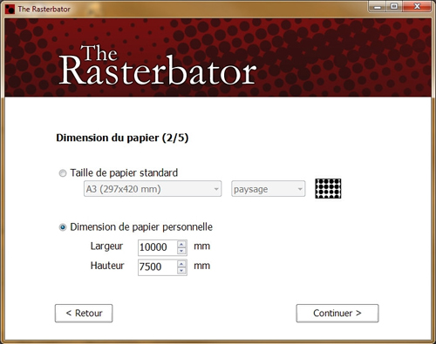Click the Taille de papier standard label
436x344 pixels.
point(124,173)
